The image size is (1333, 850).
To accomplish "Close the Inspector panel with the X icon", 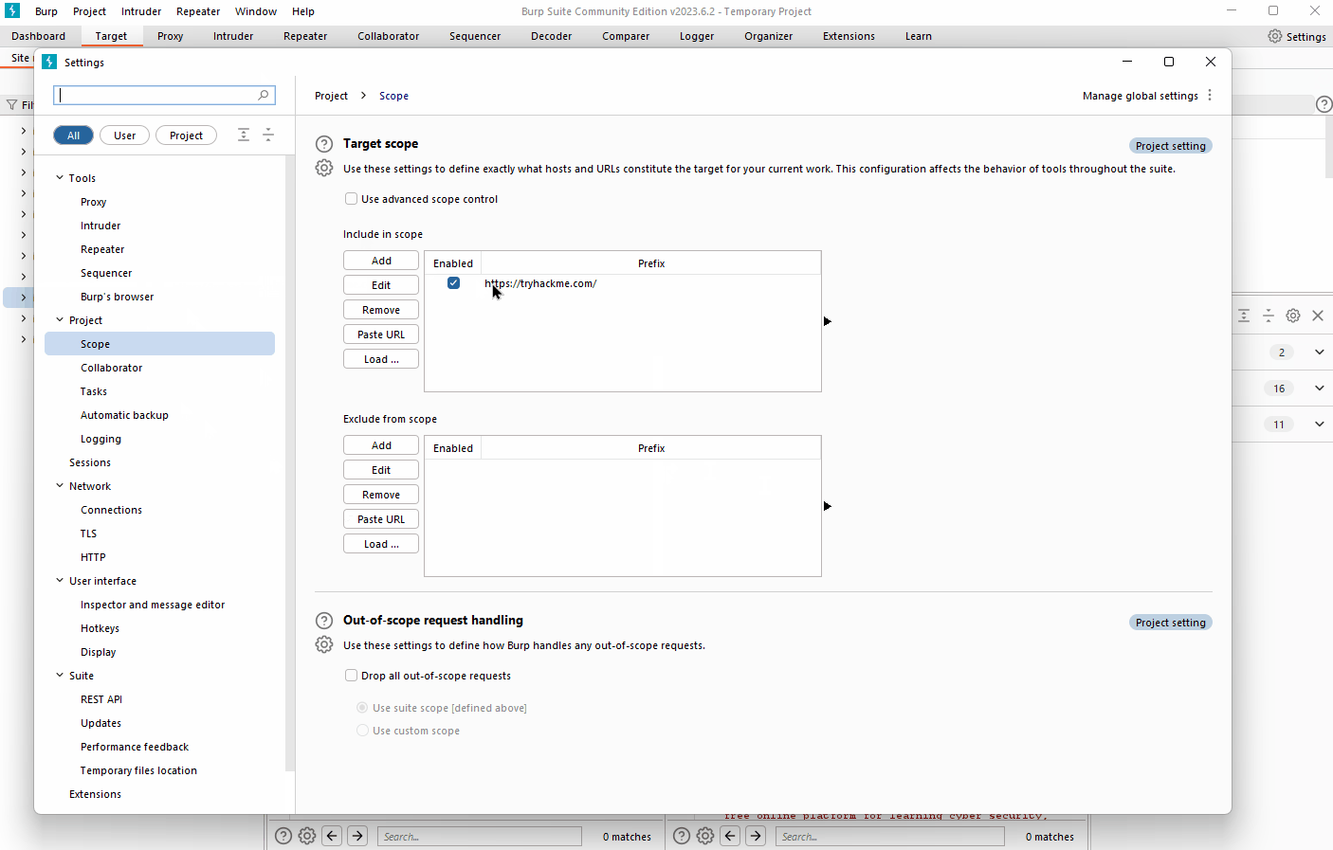I will point(1318,316).
